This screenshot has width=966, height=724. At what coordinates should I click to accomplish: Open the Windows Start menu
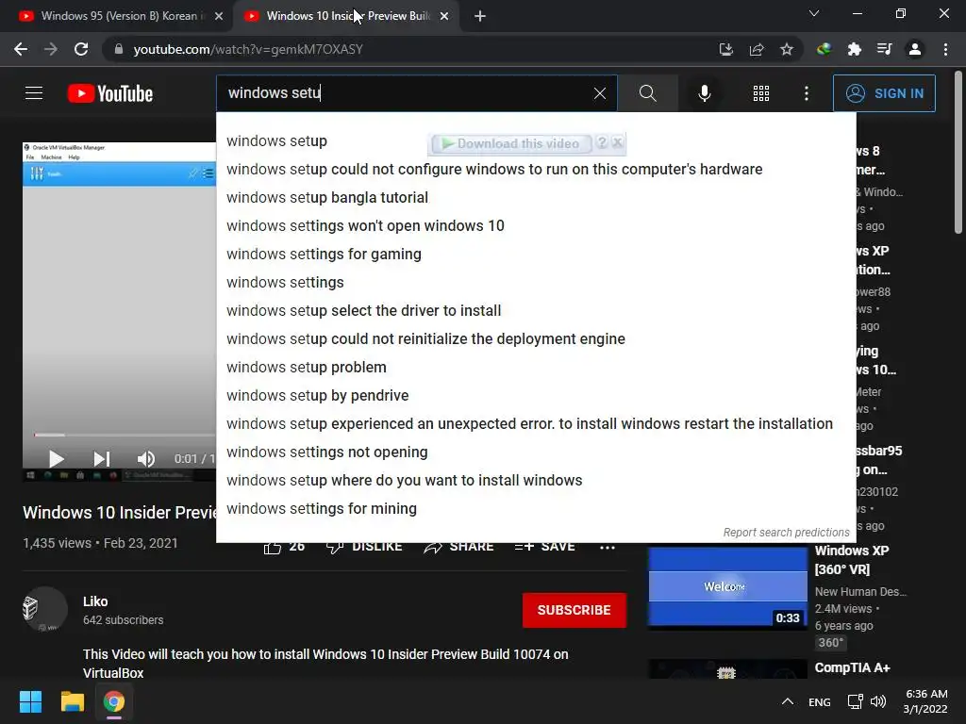[x=30, y=701]
